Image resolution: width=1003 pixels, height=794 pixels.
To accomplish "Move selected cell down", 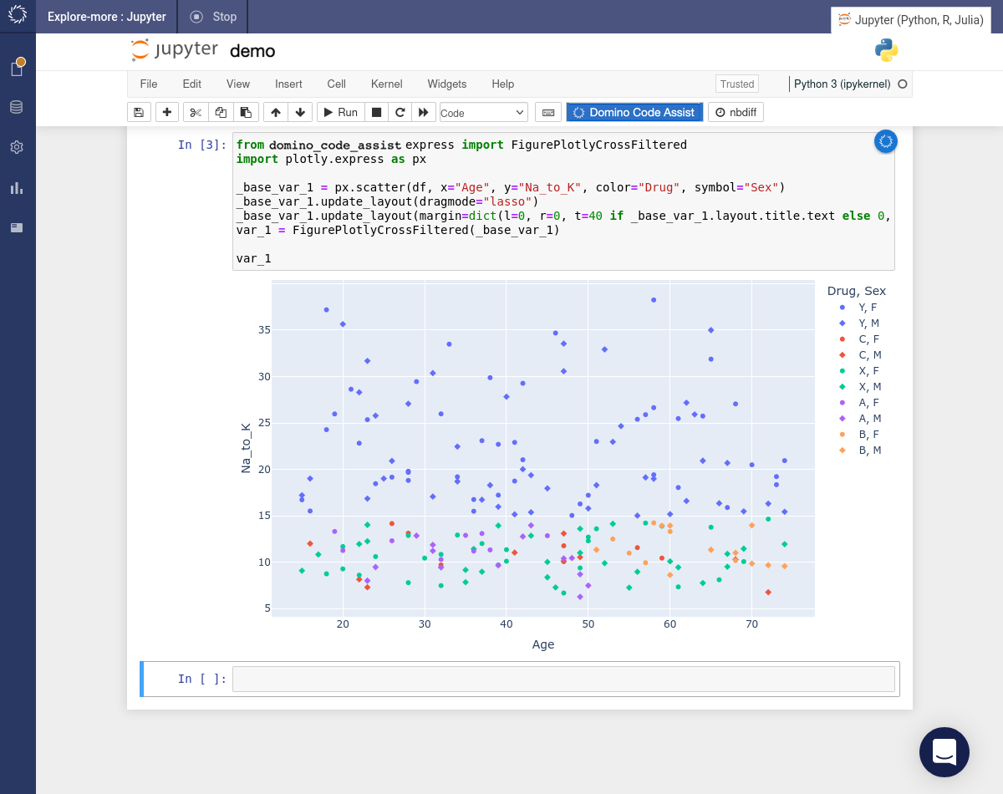I will click(x=301, y=112).
